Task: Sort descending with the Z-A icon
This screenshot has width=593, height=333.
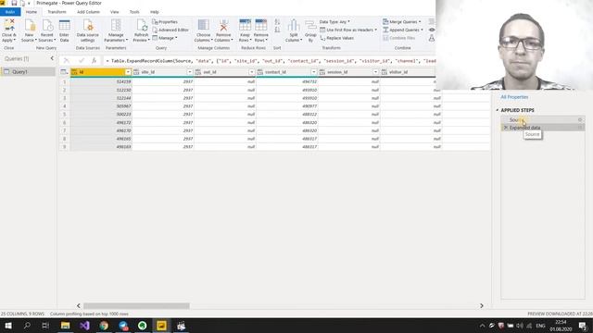Action: [277, 30]
